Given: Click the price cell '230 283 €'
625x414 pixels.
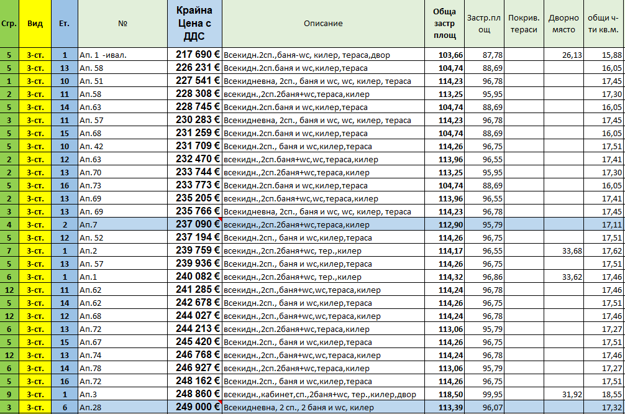Looking at the screenshot, I should (x=194, y=120).
